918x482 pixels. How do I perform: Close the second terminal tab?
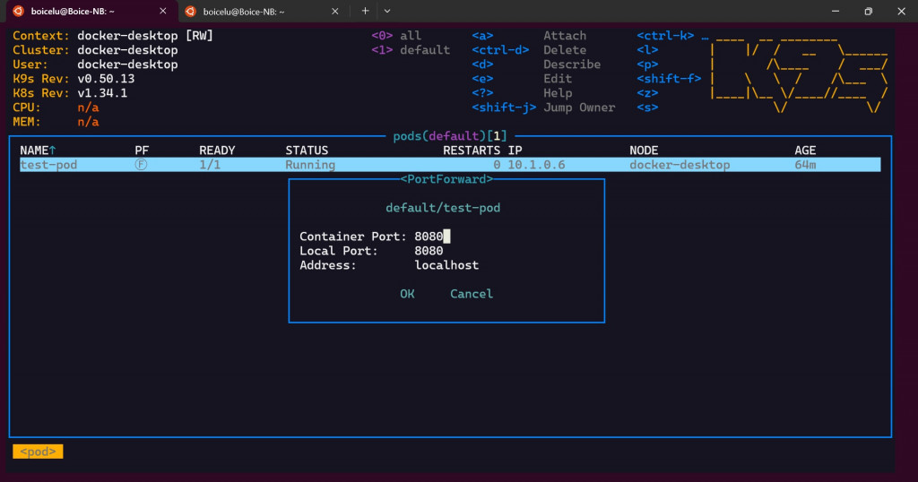[335, 11]
